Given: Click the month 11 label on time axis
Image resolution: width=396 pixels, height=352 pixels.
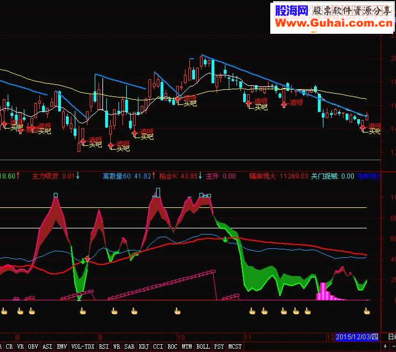Looking at the screenshot, I should (x=248, y=337).
